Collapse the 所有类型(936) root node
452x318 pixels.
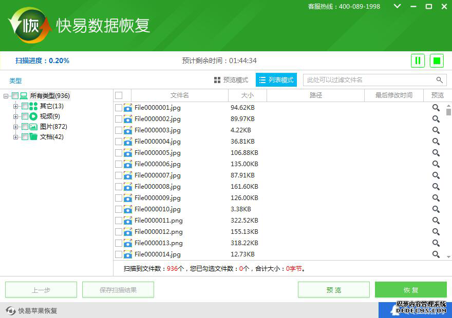tap(6, 96)
